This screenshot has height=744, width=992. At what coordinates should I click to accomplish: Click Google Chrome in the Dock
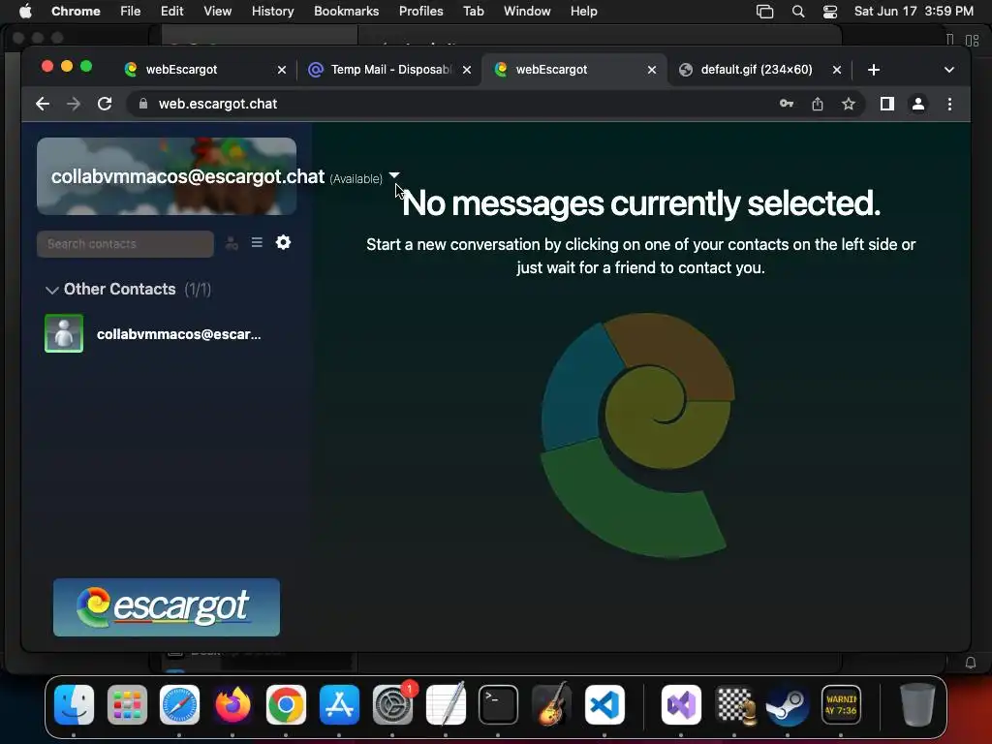point(286,705)
